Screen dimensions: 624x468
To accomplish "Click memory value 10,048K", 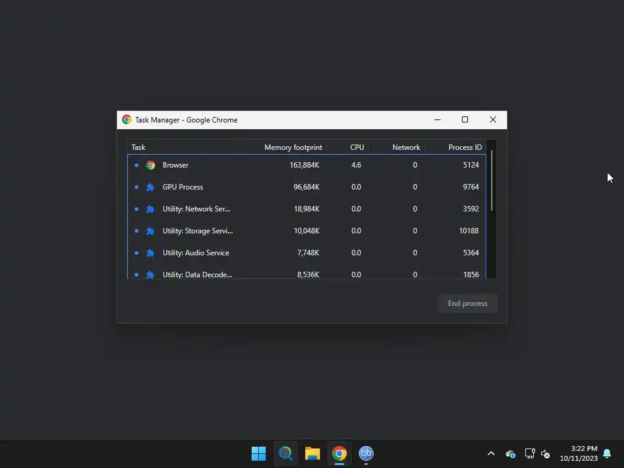I will [x=307, y=231].
